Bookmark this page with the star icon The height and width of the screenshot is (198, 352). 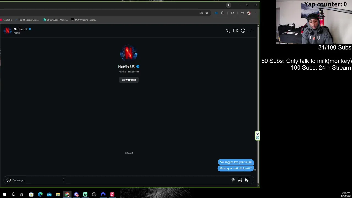(x=207, y=13)
